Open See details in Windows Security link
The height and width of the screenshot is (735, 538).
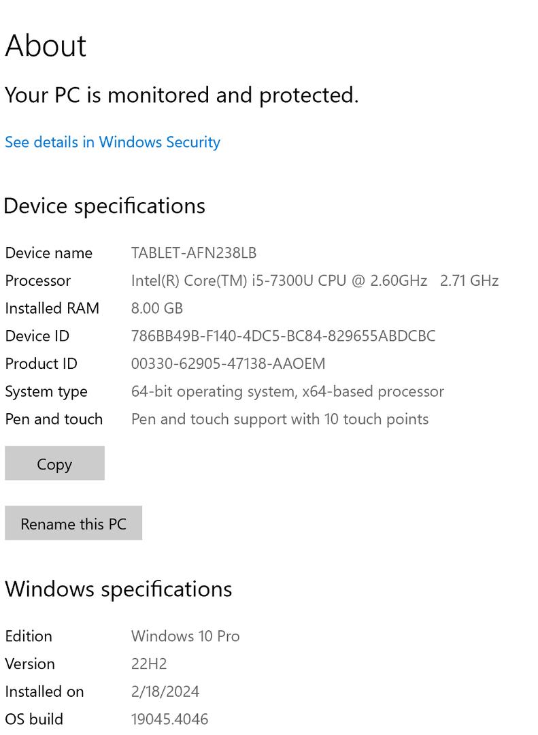[112, 142]
